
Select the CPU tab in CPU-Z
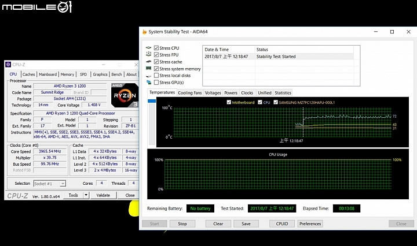point(13,74)
